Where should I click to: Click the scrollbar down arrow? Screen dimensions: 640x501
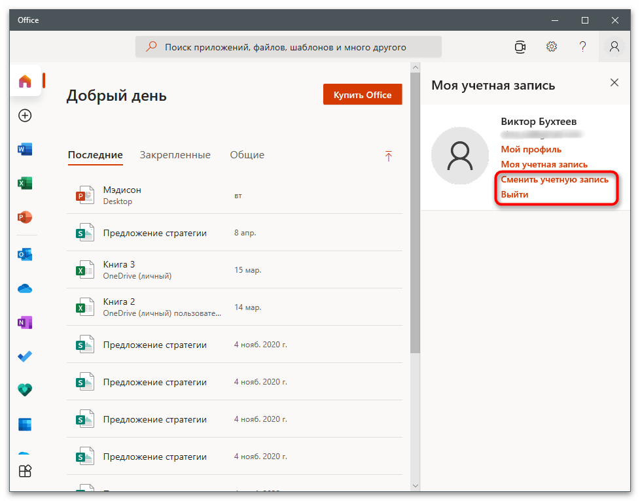click(416, 485)
